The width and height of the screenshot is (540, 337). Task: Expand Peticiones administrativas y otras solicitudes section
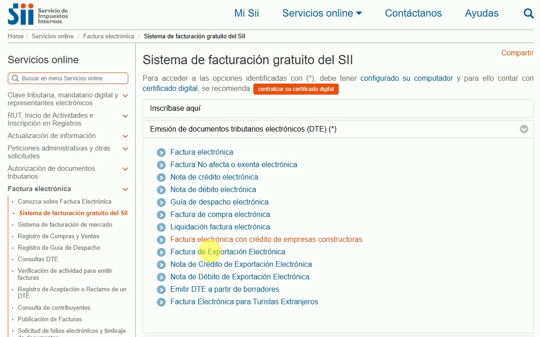coord(126,149)
